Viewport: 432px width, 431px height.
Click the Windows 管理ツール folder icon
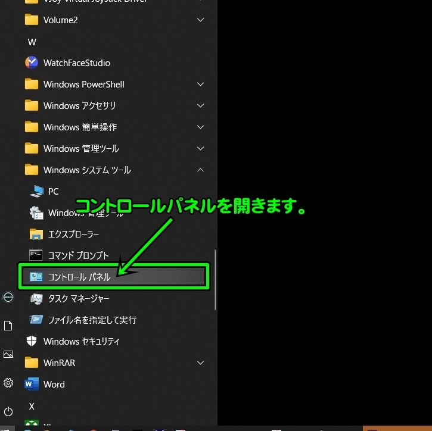click(x=32, y=149)
